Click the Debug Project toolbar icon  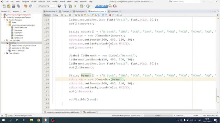81,6
